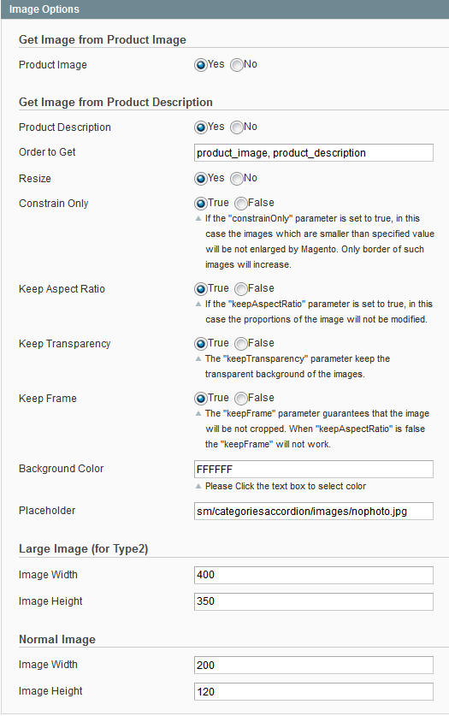Choose No for Product Description
This screenshot has height=716, width=449.
click(x=237, y=127)
